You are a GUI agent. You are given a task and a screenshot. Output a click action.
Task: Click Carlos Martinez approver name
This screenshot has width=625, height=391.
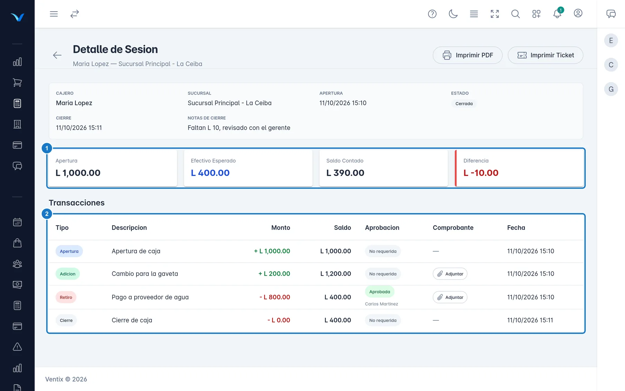coord(381,304)
